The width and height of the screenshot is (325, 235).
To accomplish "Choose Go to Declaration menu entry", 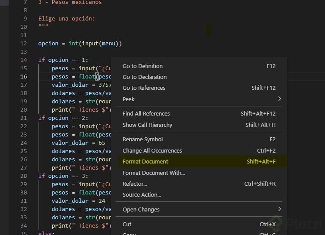I will 199,77.
